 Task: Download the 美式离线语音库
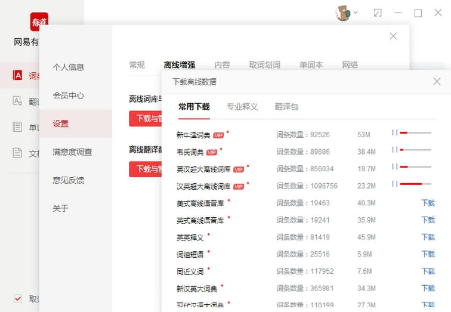point(428,203)
